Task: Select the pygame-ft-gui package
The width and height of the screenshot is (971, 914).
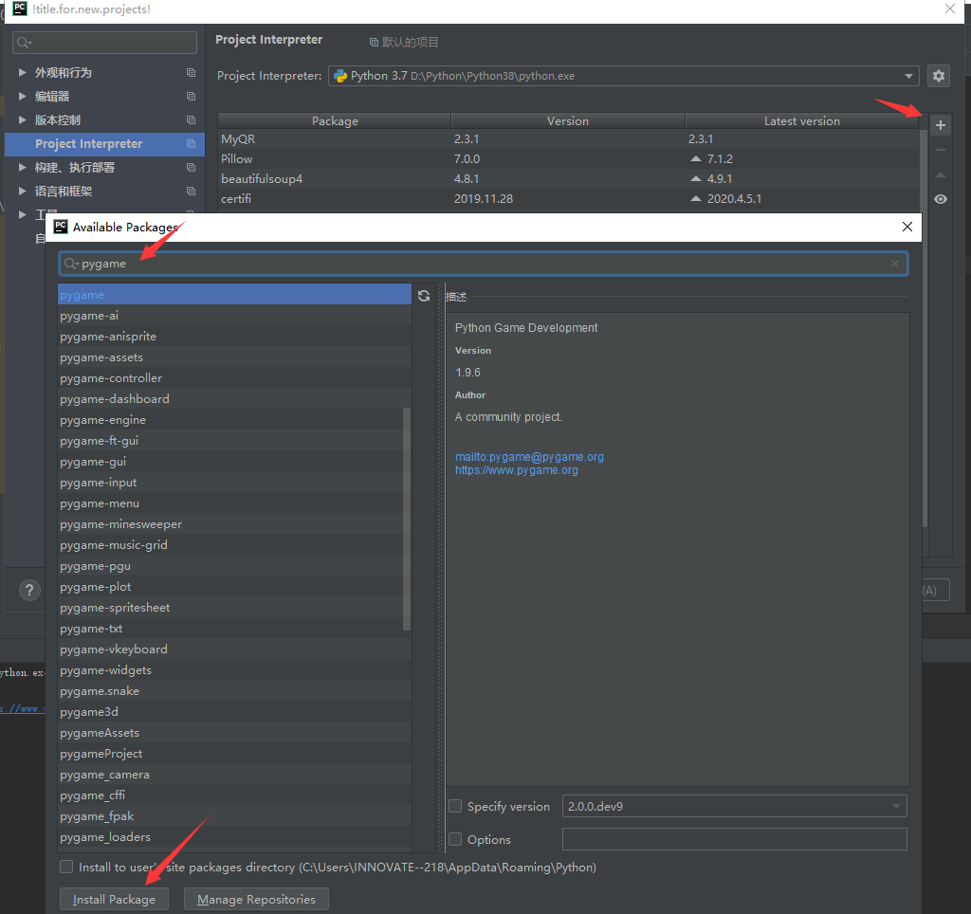Action: (230, 440)
